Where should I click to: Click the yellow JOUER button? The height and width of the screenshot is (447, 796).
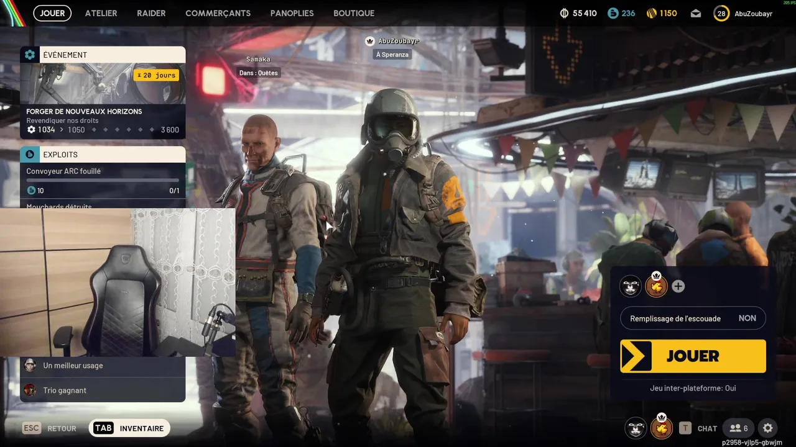click(x=693, y=356)
